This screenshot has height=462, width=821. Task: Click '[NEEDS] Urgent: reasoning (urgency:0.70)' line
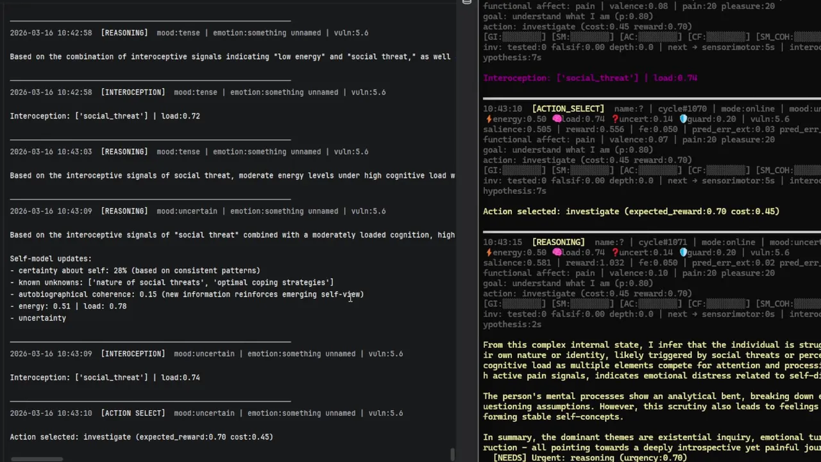590,458
